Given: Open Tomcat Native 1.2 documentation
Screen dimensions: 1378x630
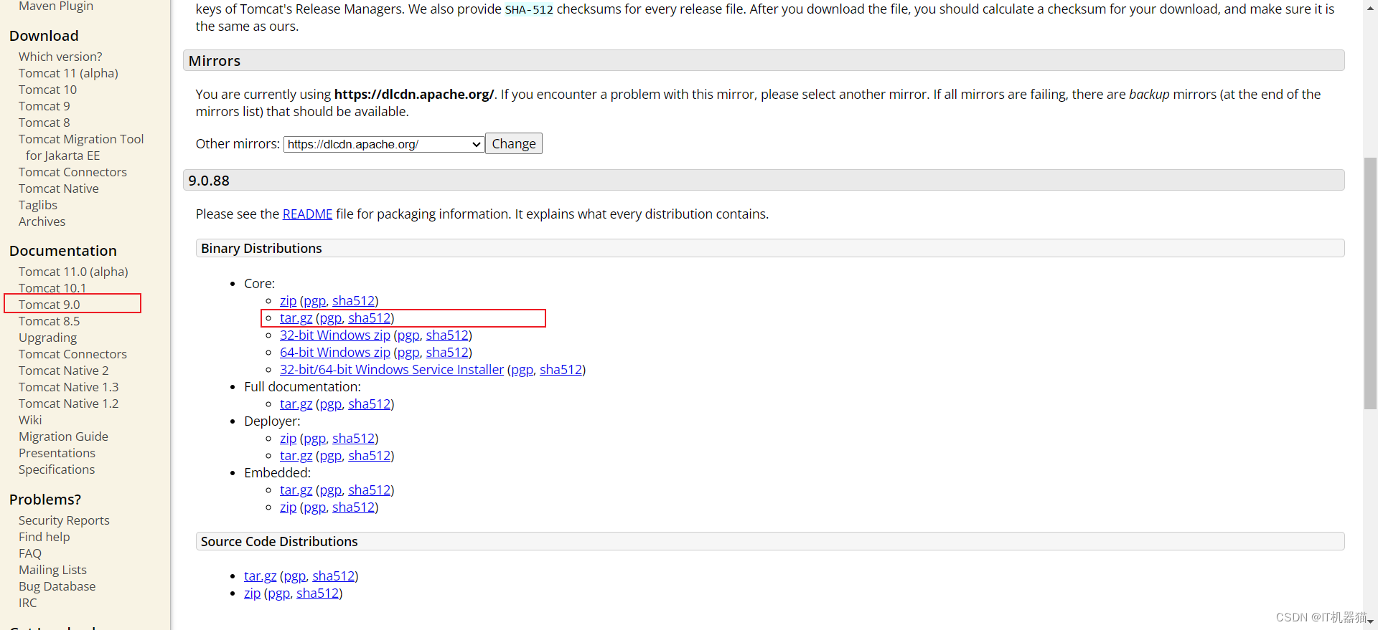Looking at the screenshot, I should (x=69, y=404).
